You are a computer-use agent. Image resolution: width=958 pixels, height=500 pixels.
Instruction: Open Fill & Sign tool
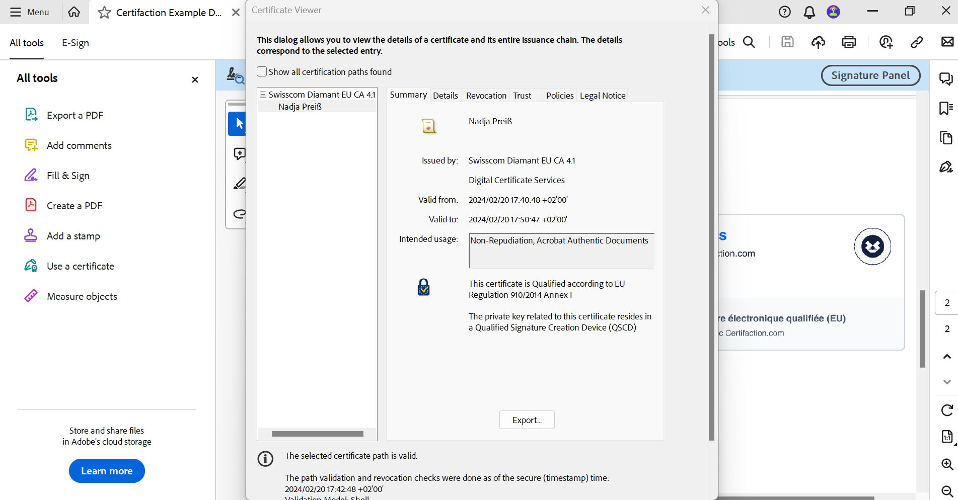click(68, 176)
